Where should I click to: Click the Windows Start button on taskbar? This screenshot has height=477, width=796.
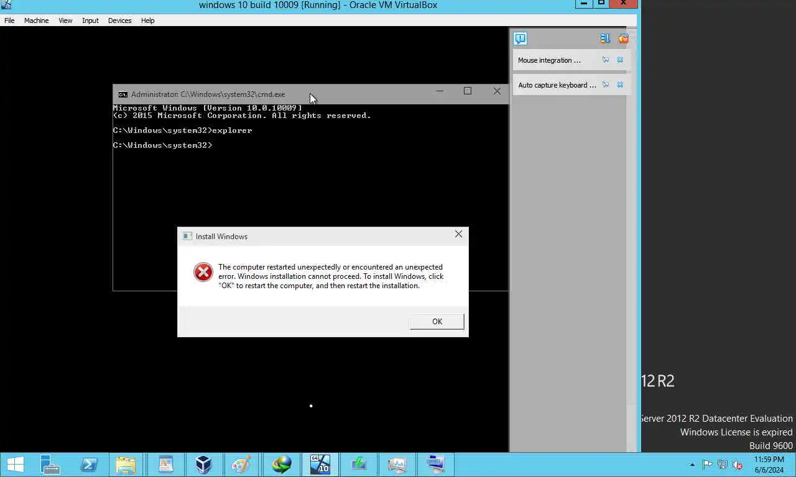(x=15, y=465)
